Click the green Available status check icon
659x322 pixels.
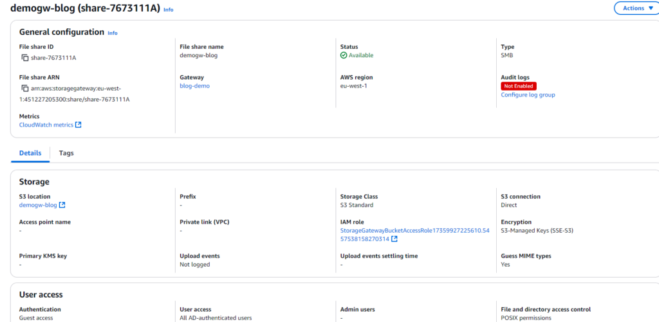point(344,55)
